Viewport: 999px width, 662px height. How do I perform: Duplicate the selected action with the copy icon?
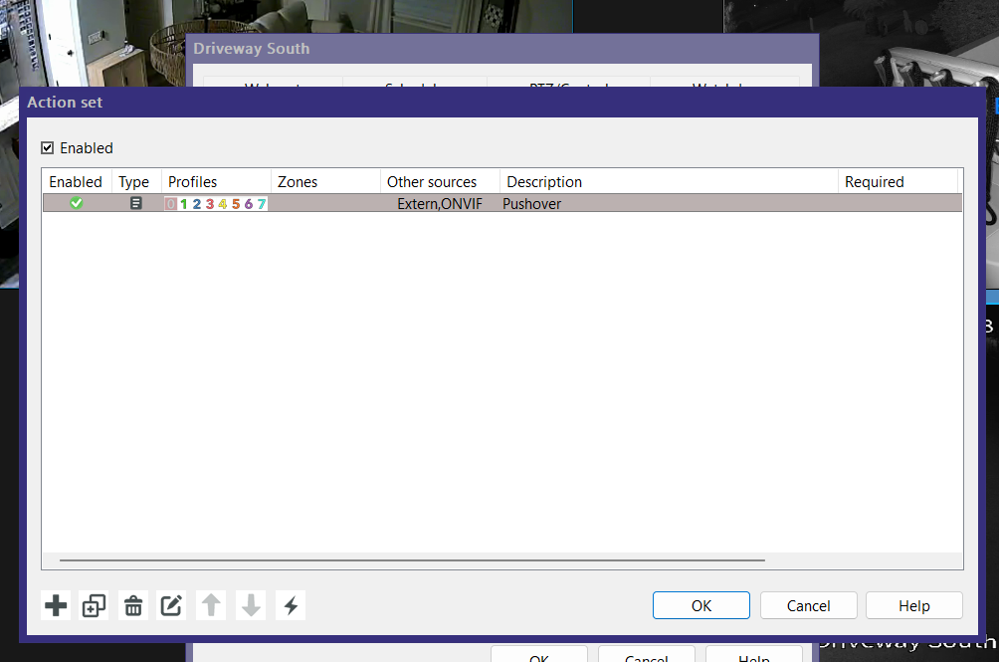tap(95, 605)
